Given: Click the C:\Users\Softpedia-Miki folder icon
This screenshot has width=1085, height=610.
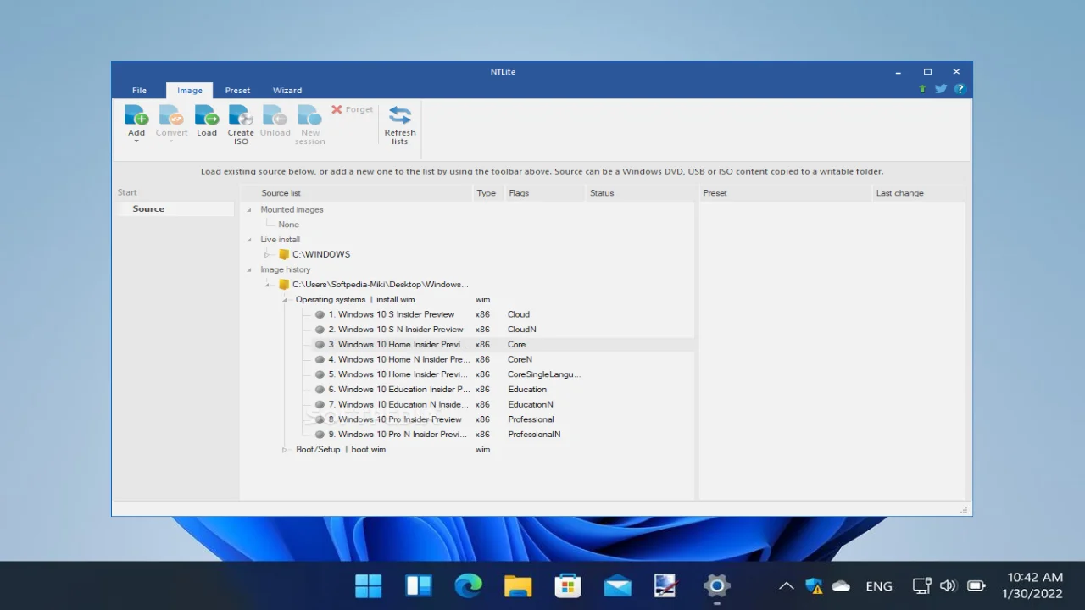Looking at the screenshot, I should [284, 285].
